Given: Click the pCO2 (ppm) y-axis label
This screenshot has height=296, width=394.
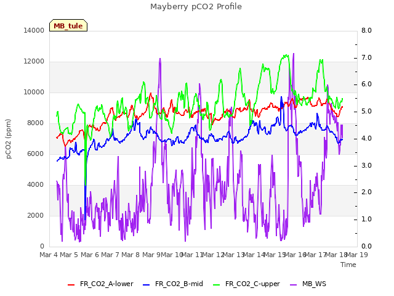Looking at the screenshot, I should pyautogui.click(x=9, y=139).
